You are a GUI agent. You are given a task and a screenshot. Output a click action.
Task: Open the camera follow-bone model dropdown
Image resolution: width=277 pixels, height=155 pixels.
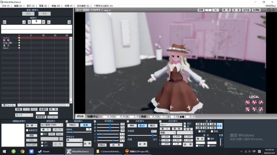[74, 140]
